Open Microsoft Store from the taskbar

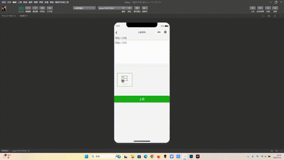[139, 156]
